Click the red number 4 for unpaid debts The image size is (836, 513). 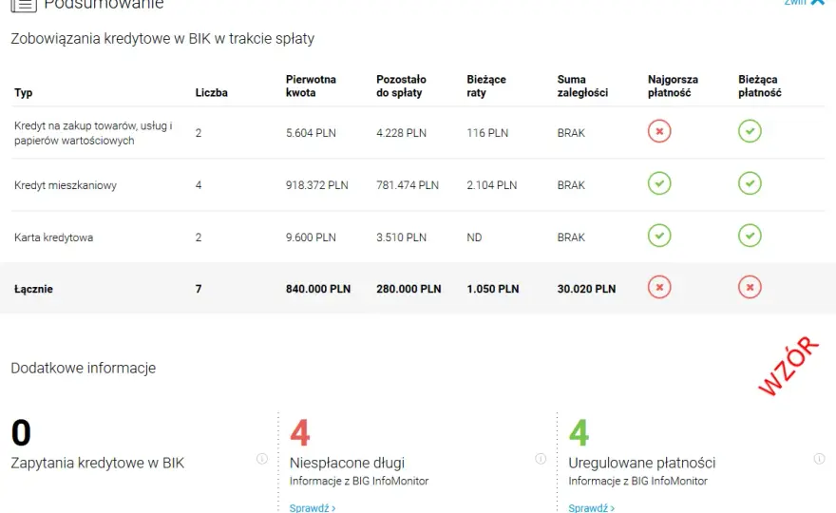pyautogui.click(x=299, y=432)
